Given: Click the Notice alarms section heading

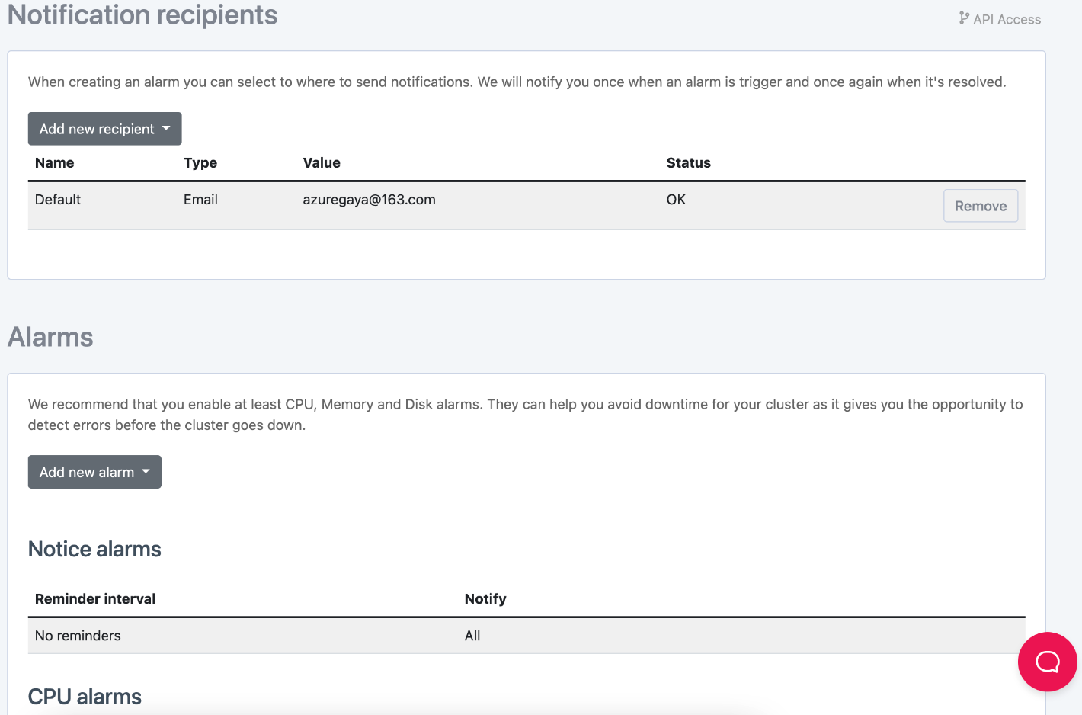Looking at the screenshot, I should 94,550.
